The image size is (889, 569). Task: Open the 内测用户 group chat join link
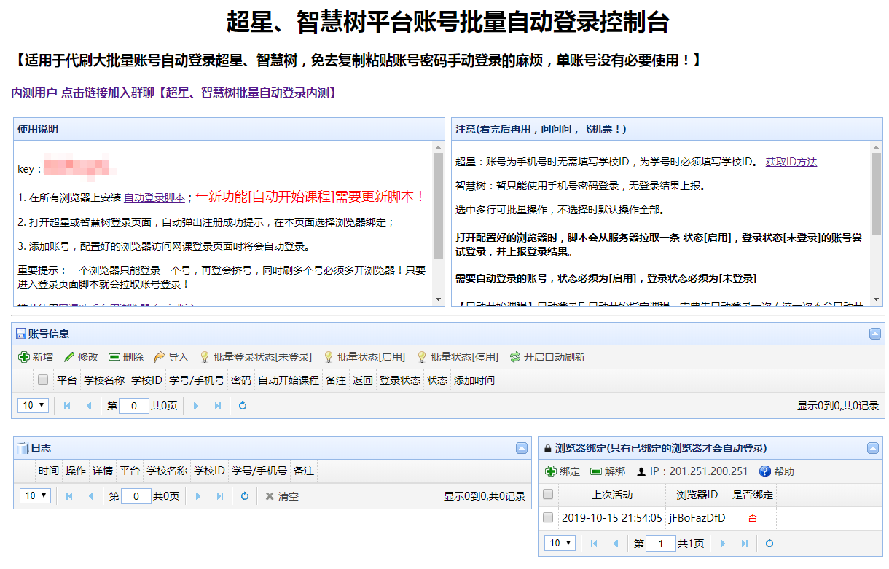[x=176, y=93]
